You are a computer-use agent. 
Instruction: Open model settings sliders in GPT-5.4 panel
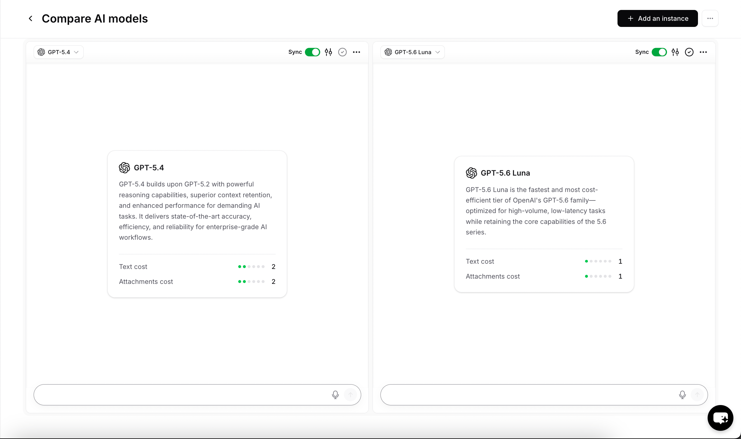pos(328,52)
